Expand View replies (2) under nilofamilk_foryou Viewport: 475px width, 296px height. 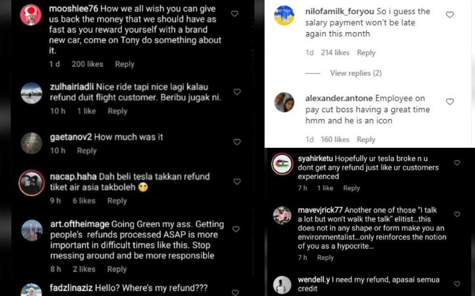pos(356,73)
